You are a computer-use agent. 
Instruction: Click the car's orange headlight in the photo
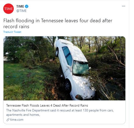coord(79,97)
